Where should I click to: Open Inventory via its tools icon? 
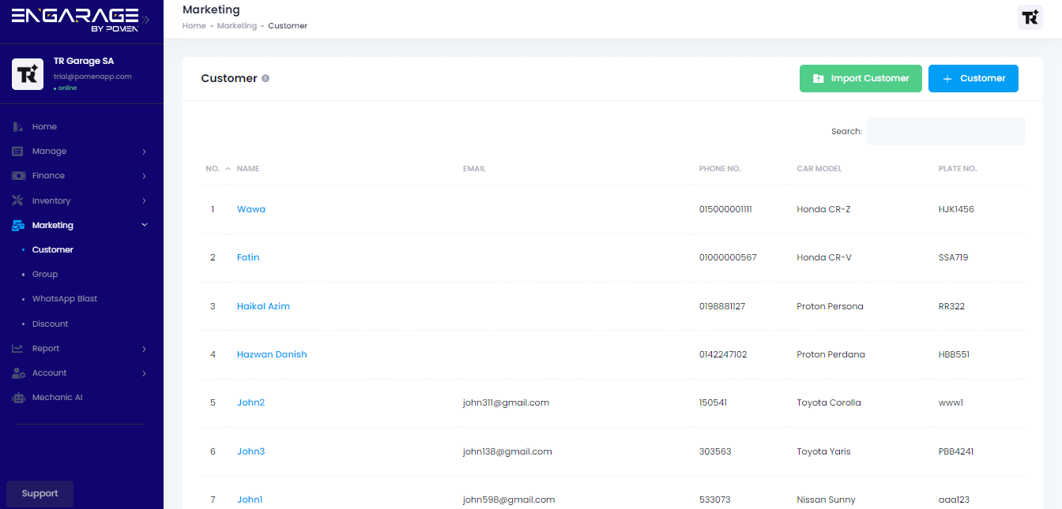click(17, 200)
